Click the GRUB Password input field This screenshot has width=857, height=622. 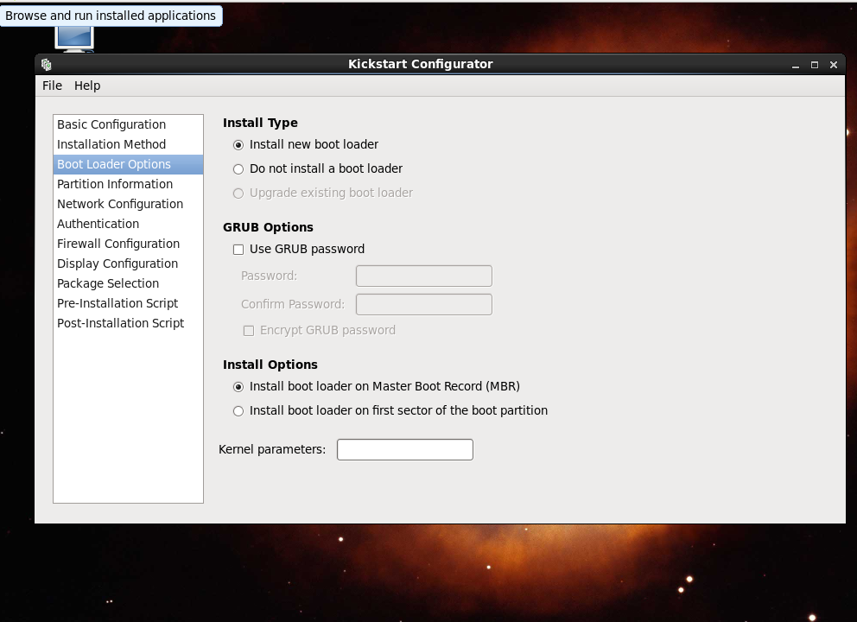424,276
